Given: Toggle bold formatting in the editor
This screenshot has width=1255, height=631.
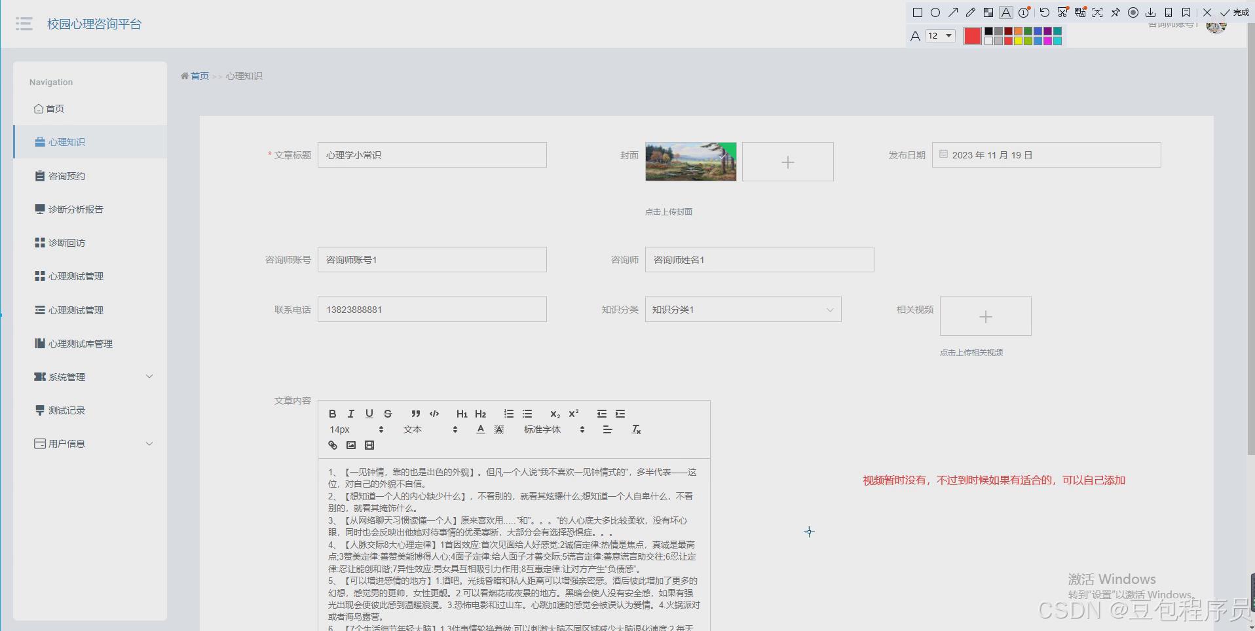Looking at the screenshot, I should (x=333, y=414).
